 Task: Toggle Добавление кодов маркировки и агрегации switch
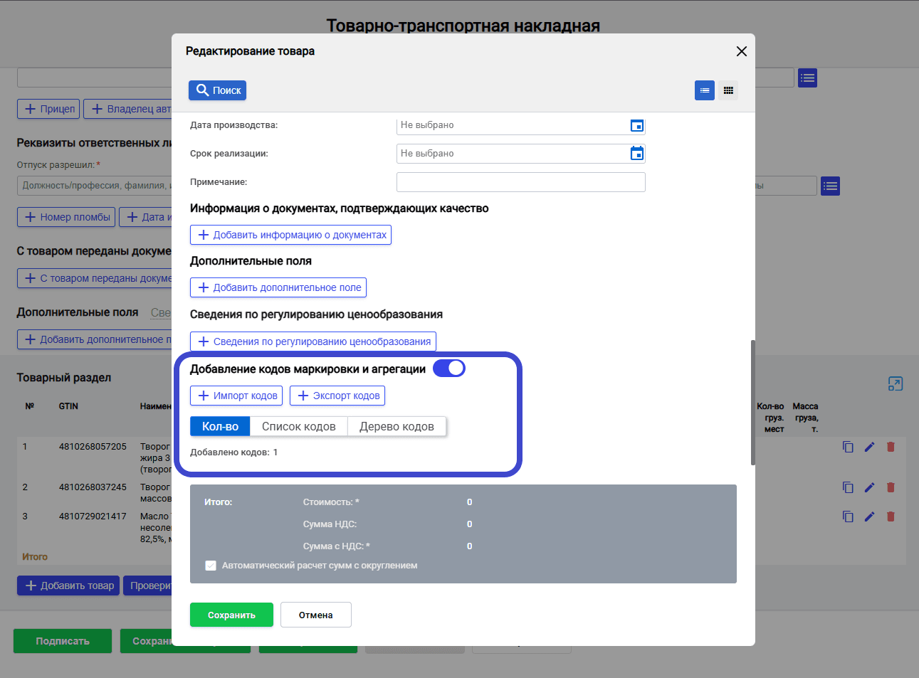(x=449, y=369)
